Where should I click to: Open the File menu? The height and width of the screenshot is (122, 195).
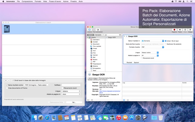pos(18,2)
